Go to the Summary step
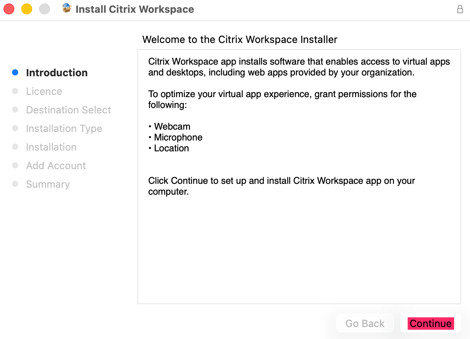The image size is (470, 339). click(48, 184)
